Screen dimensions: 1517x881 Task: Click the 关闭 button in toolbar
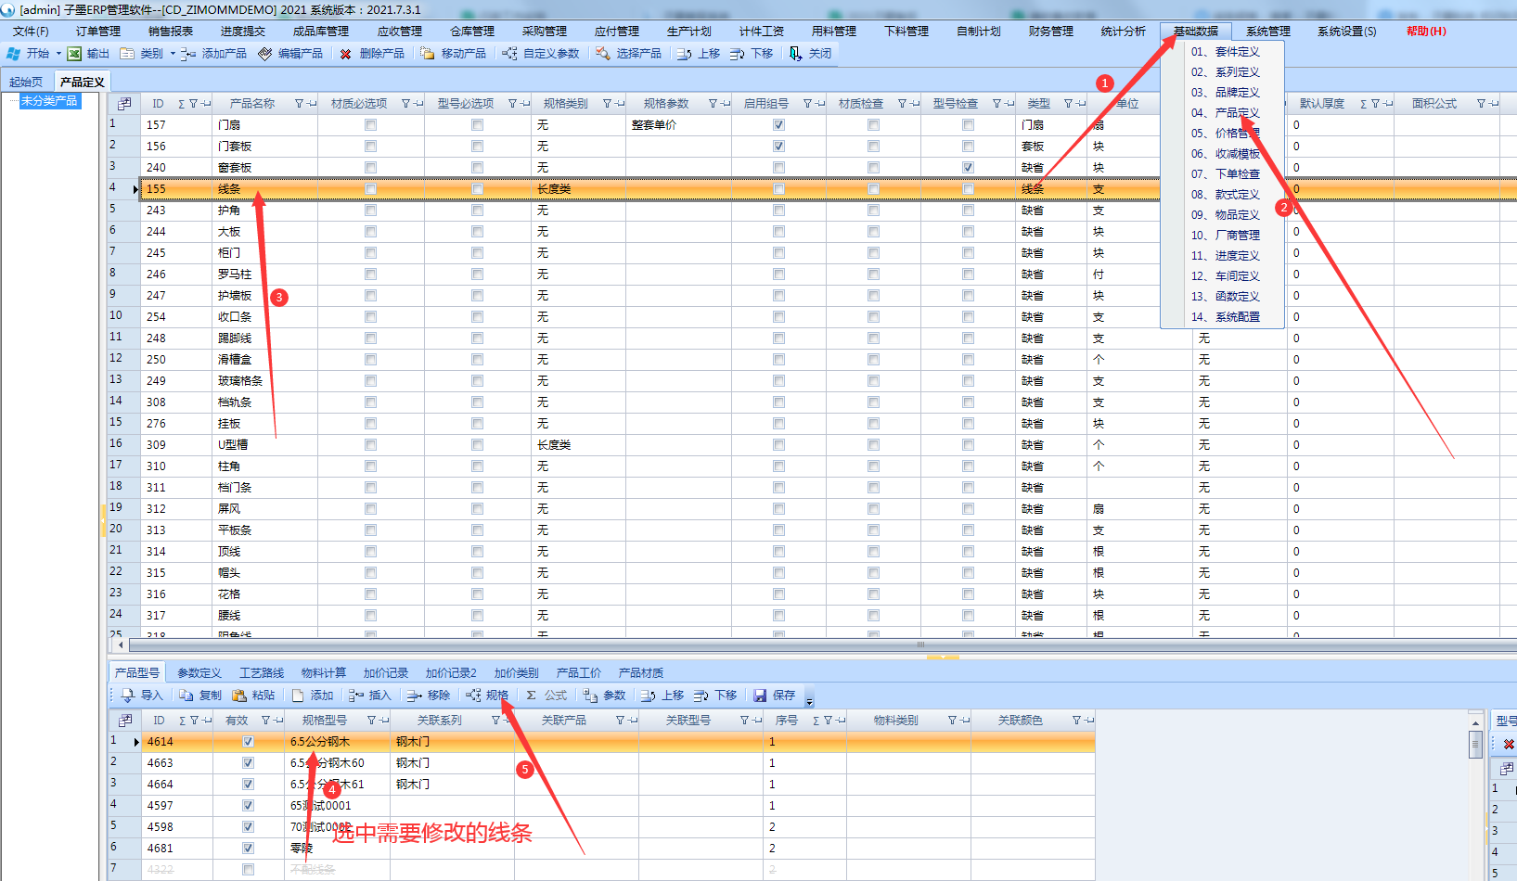(809, 54)
